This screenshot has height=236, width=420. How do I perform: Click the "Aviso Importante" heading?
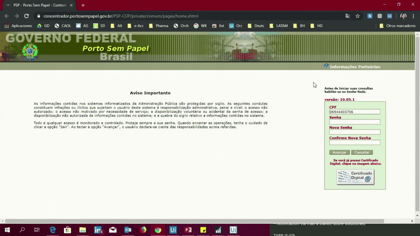(x=150, y=93)
